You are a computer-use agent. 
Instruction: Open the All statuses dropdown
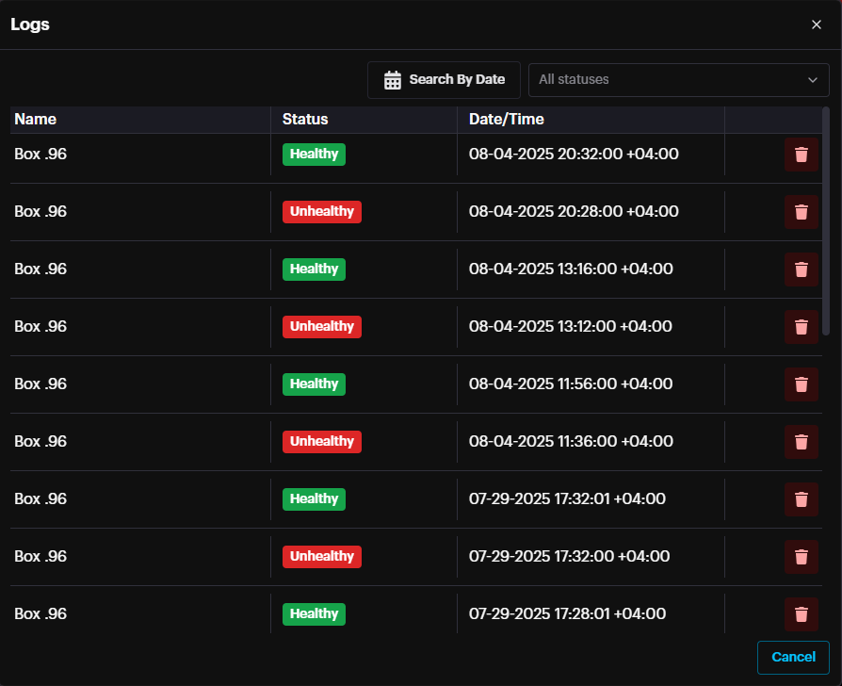tap(669, 80)
